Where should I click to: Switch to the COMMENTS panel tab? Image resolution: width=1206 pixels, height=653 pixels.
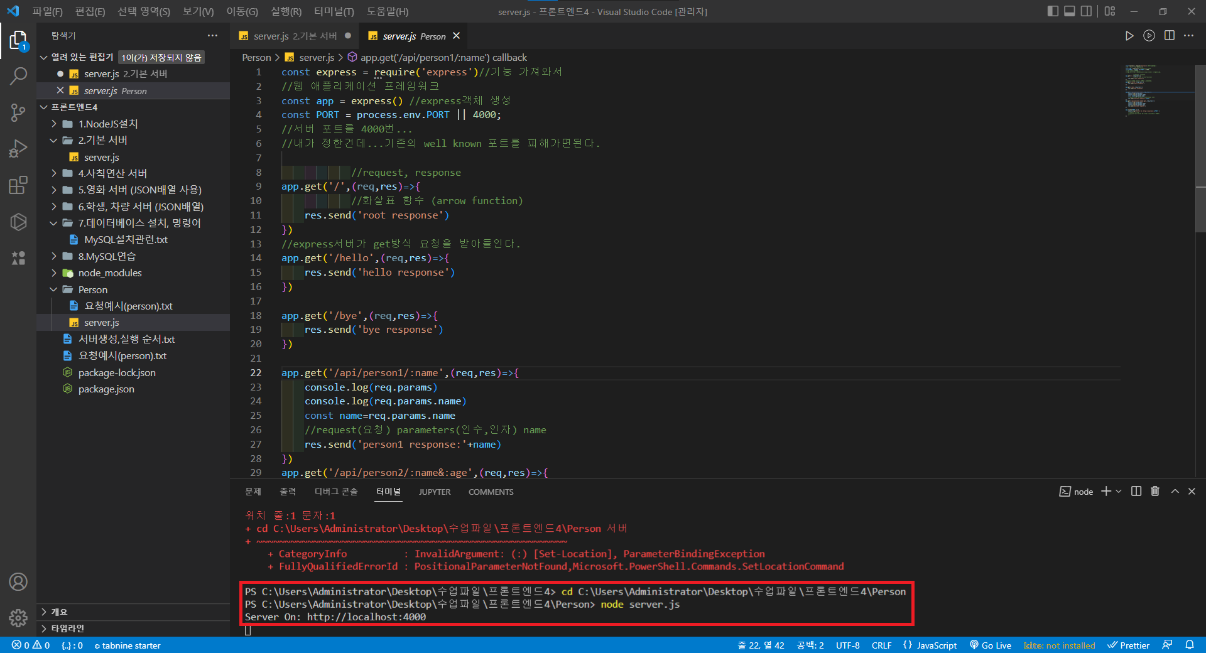point(491,492)
